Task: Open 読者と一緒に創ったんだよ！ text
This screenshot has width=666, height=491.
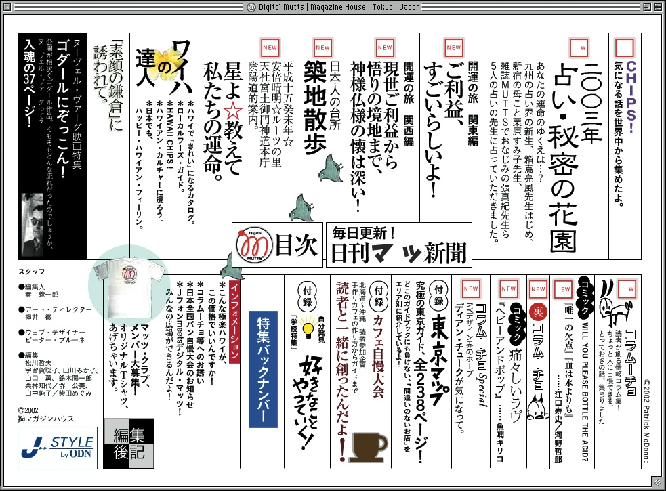Action: point(344,372)
